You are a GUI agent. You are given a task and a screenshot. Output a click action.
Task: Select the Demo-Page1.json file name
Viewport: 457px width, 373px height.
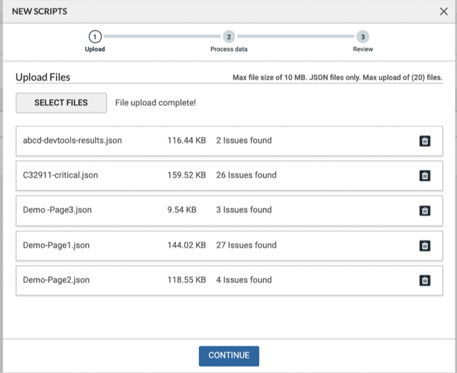[x=56, y=246]
